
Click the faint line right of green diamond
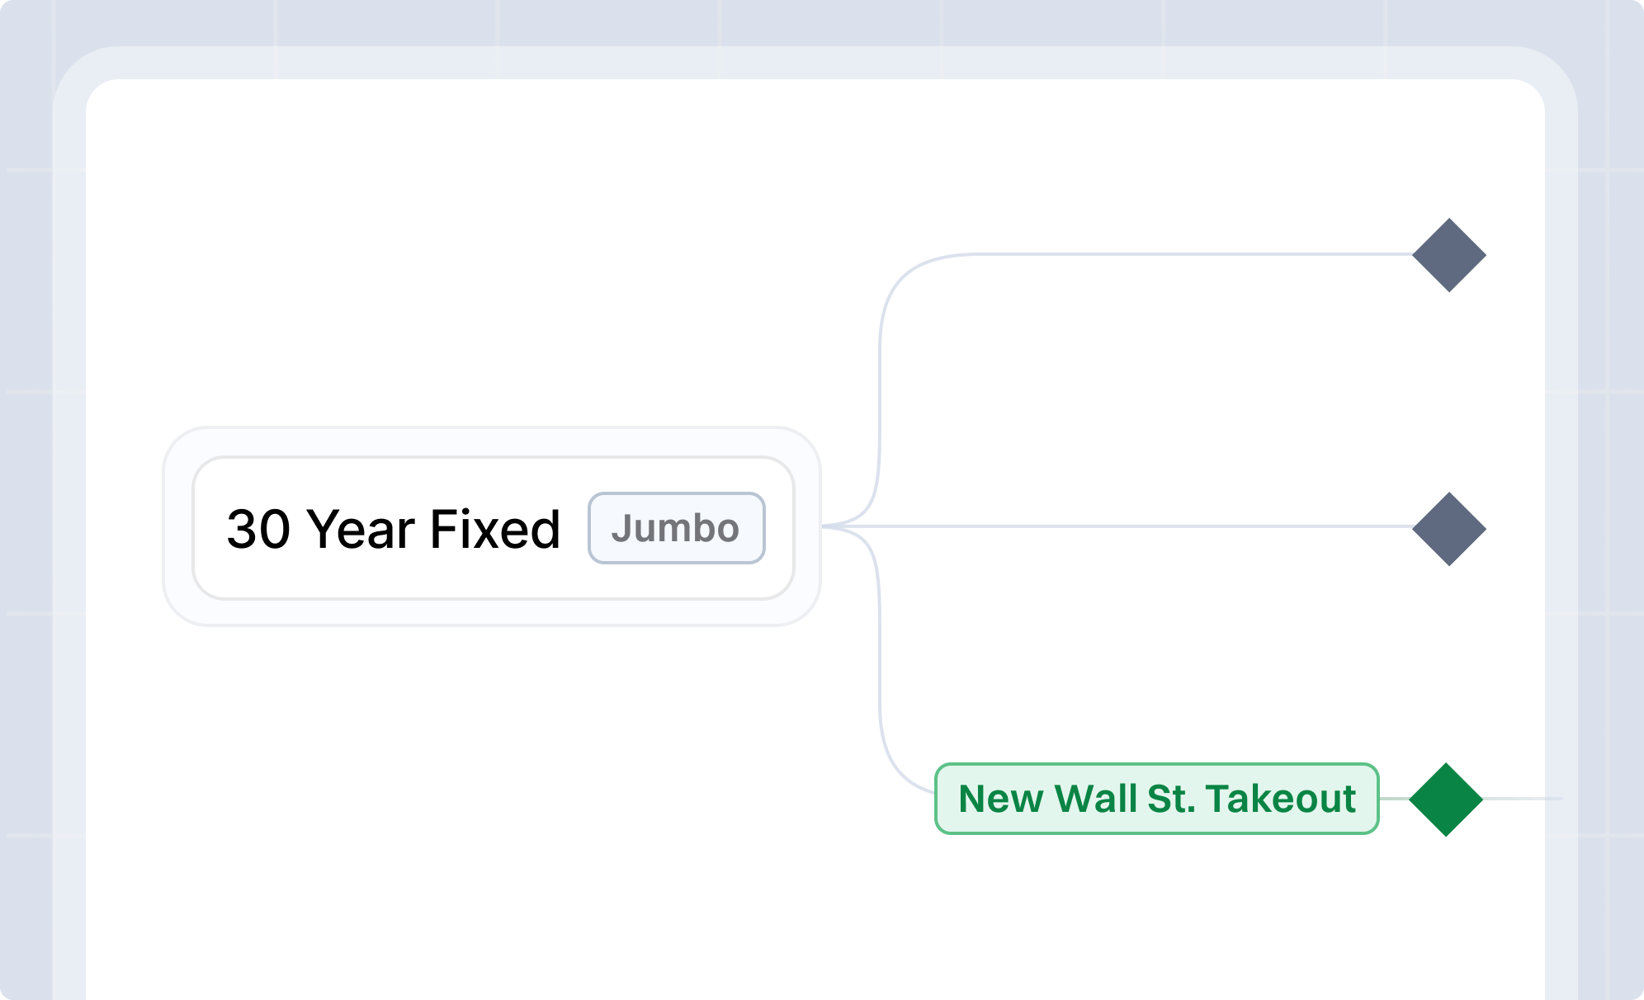[1523, 799]
